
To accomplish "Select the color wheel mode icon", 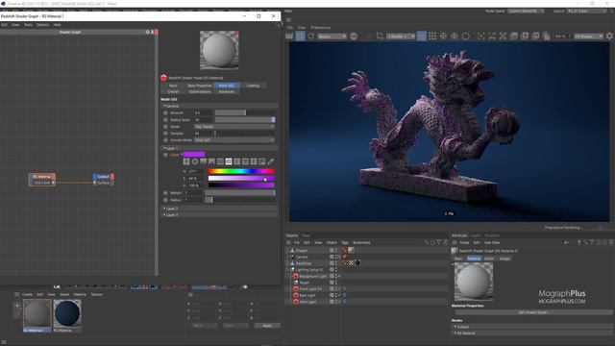I will coord(195,161).
